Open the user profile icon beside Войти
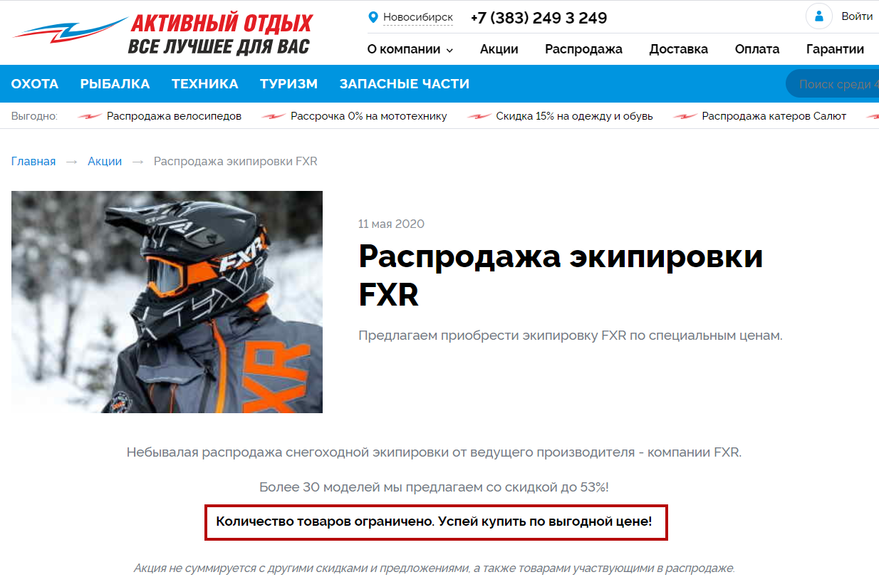 coord(819,16)
